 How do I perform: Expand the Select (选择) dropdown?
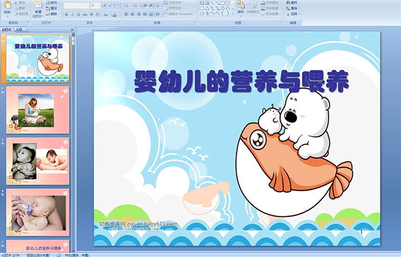(291, 14)
